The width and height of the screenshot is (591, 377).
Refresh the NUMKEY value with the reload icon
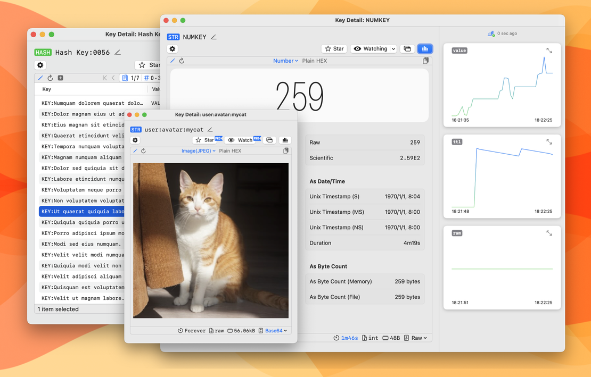click(x=181, y=60)
